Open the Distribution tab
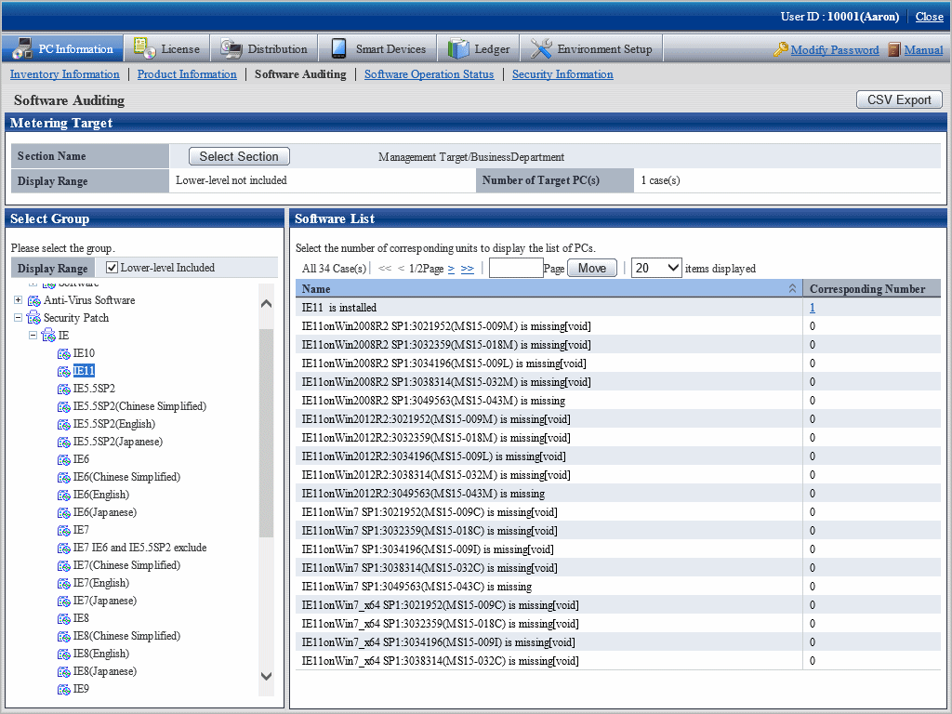Image resolution: width=952 pixels, height=714 pixels. pos(264,48)
